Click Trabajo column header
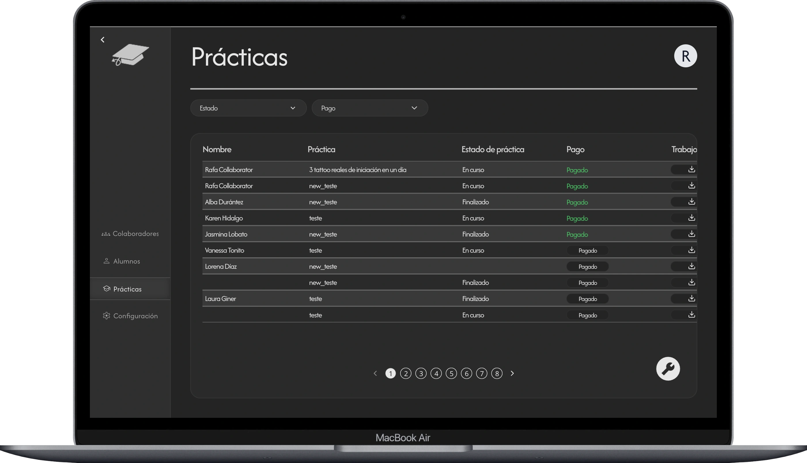The image size is (807, 463). click(x=684, y=149)
